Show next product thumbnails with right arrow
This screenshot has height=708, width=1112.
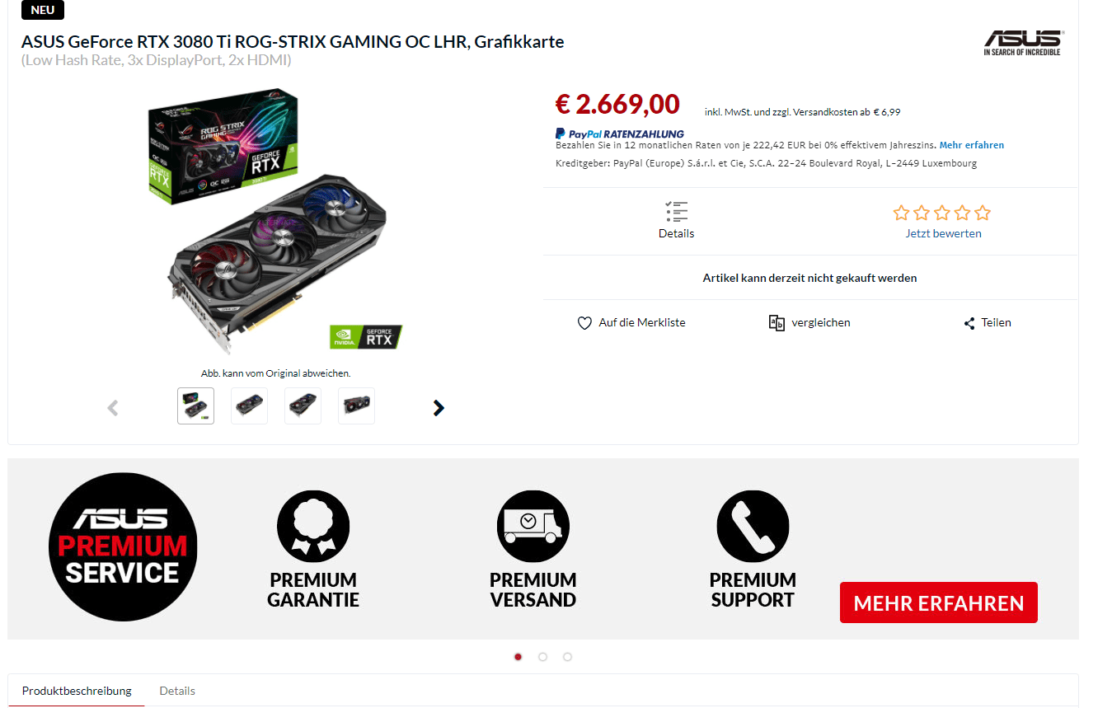[x=439, y=407]
